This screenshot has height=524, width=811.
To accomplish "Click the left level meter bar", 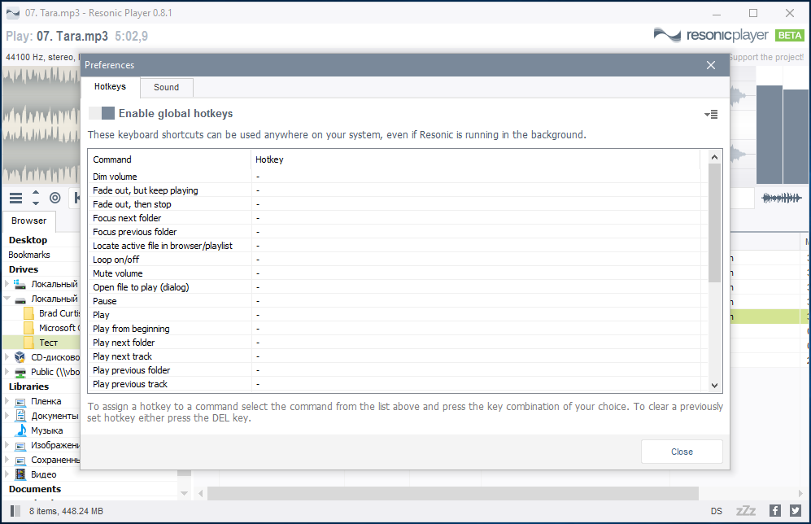I will point(769,134).
